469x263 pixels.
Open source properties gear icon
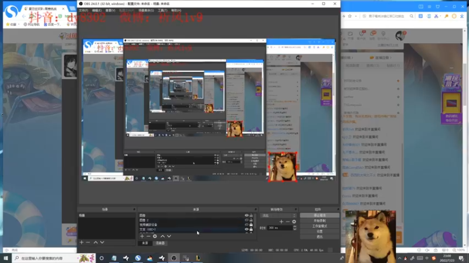155,236
